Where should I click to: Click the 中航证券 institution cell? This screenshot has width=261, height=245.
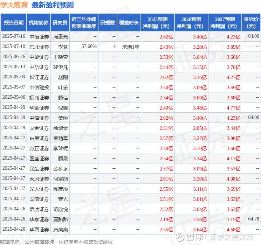click(39, 67)
